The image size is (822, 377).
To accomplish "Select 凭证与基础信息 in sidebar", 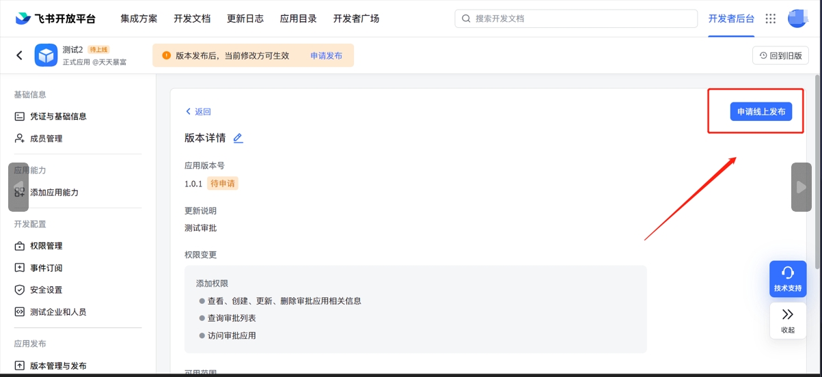I will point(58,116).
